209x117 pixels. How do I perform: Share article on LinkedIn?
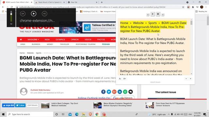click(x=120, y=92)
